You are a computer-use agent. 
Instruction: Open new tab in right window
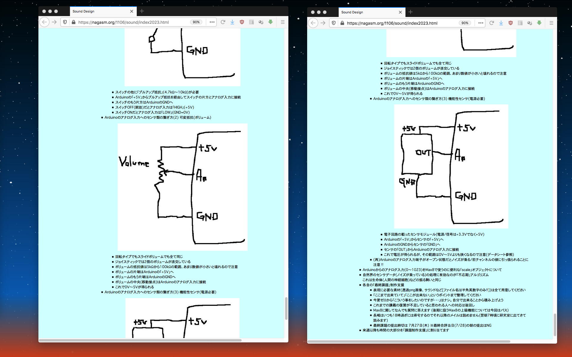[x=411, y=12]
